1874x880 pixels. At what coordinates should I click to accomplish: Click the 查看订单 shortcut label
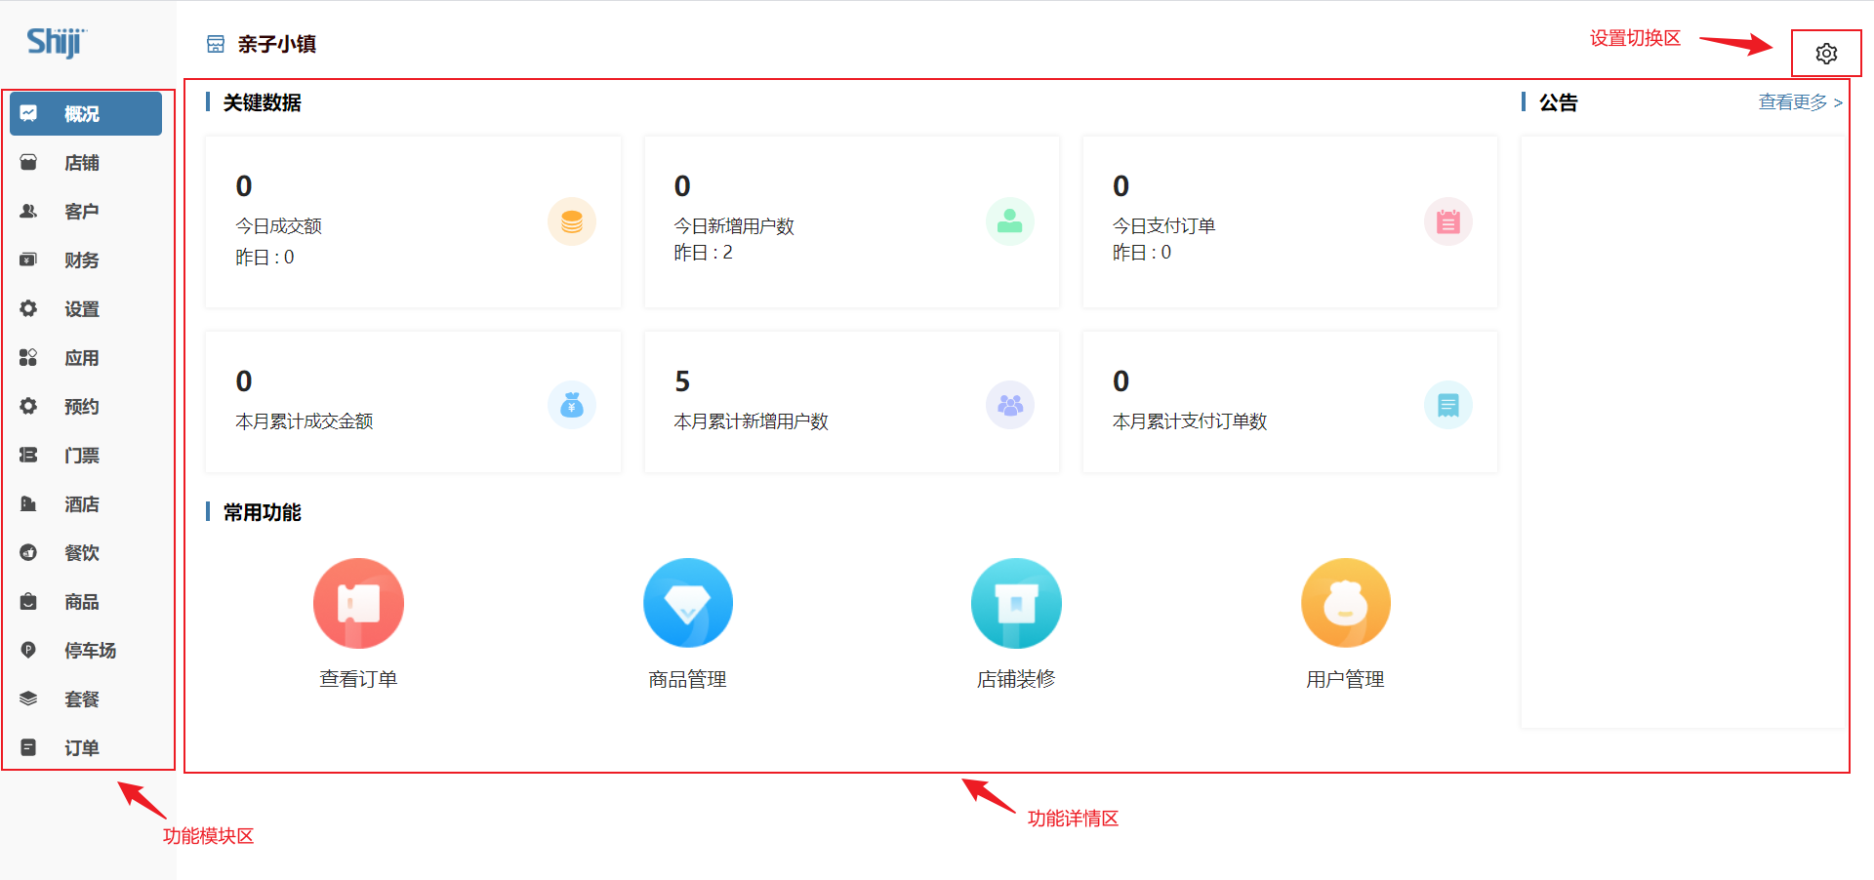click(x=358, y=679)
